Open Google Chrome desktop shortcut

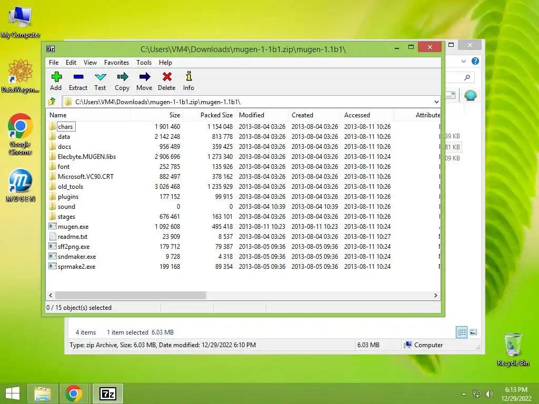pos(21,134)
